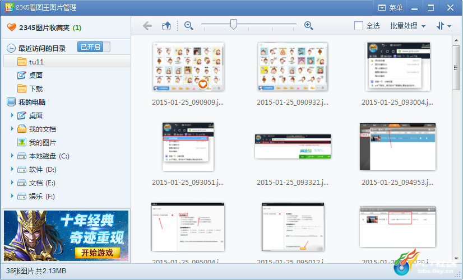Click the zoom in magnifier icon
Viewport: 463px width, 280px height.
tap(308, 26)
